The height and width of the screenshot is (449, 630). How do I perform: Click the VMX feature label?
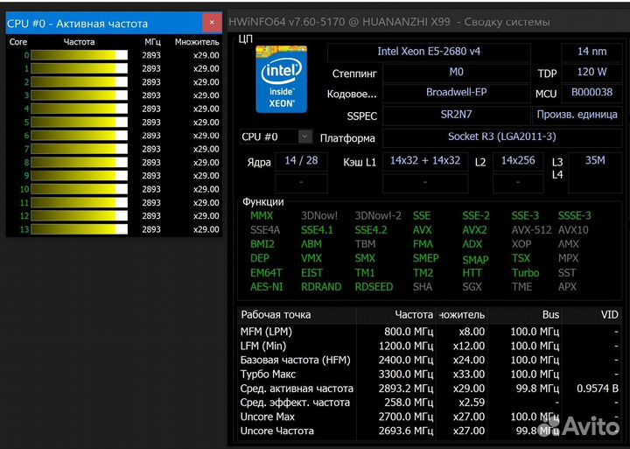pos(311,258)
